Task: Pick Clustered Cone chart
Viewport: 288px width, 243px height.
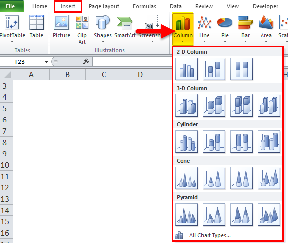Action: pos(186,178)
